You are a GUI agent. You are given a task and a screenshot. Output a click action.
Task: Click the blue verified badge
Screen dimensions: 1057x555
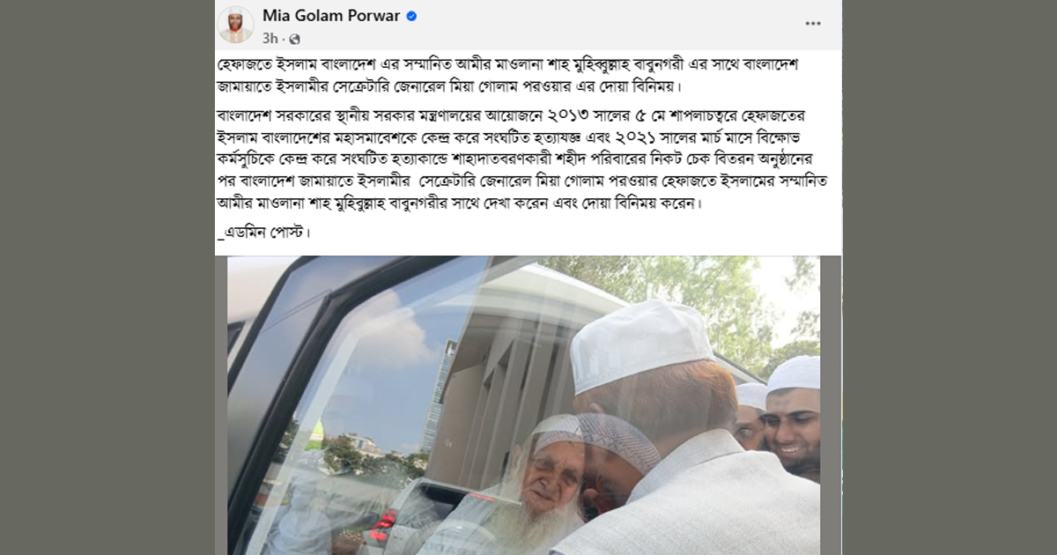click(411, 16)
